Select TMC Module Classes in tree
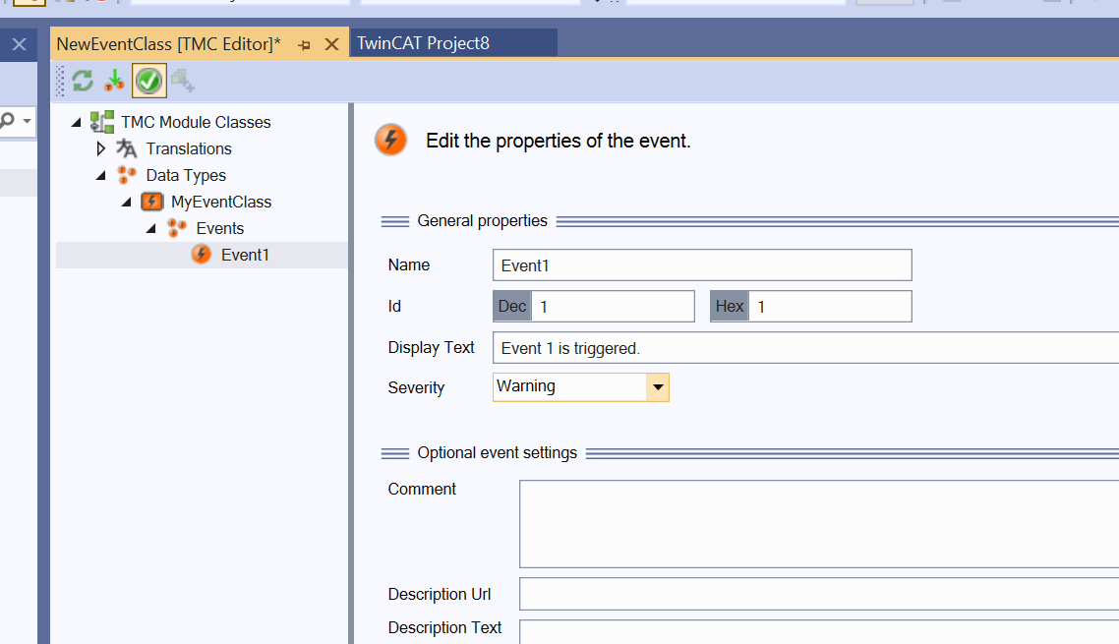The image size is (1119, 644). [x=196, y=122]
